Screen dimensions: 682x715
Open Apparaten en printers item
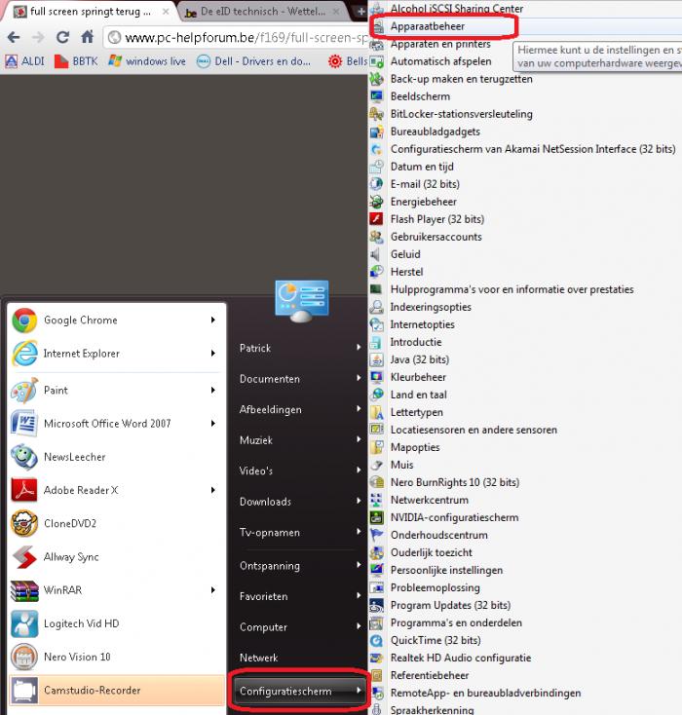[x=440, y=44]
